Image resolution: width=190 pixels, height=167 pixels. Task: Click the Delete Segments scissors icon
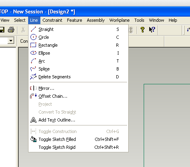33,77
